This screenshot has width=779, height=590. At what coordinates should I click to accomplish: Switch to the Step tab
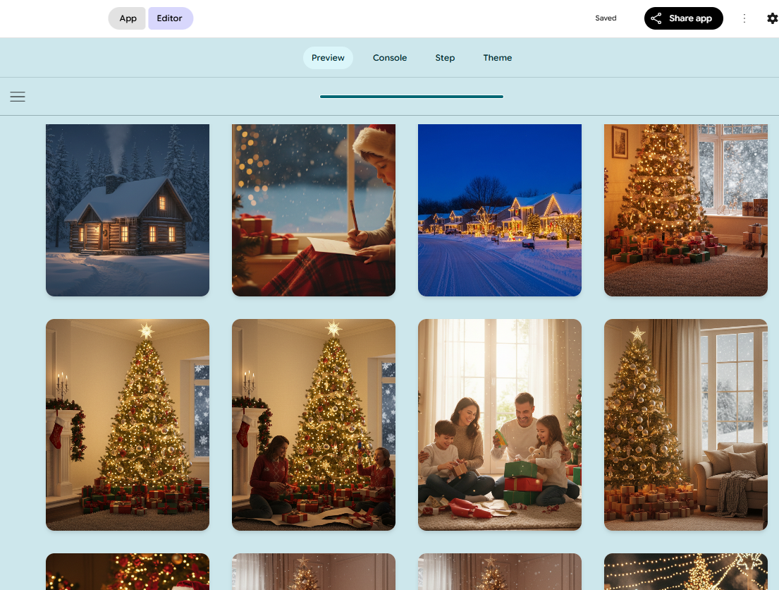tap(445, 58)
